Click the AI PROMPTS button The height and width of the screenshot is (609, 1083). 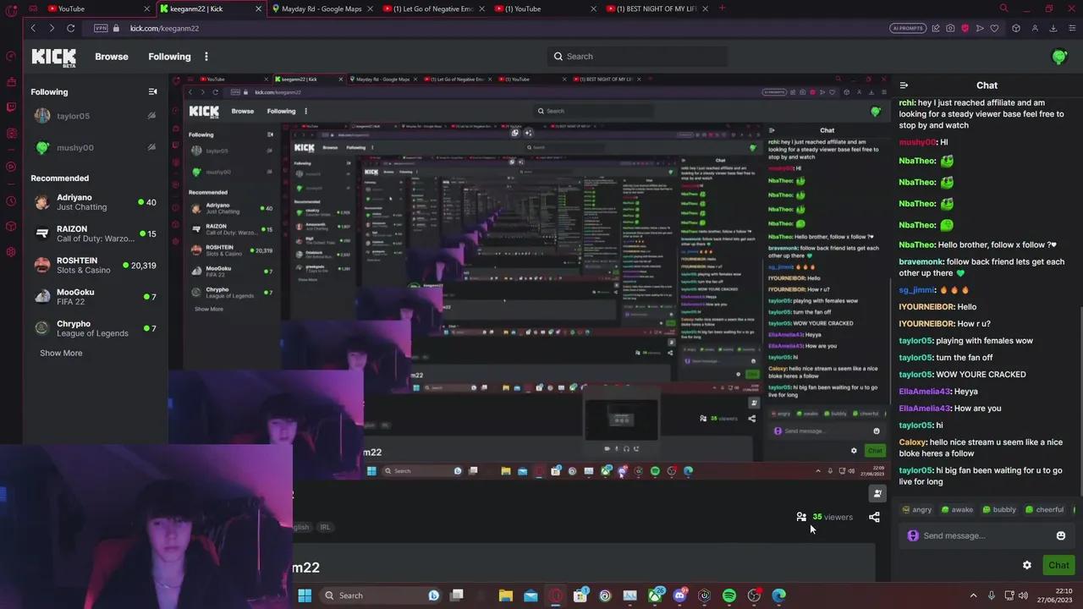point(908,28)
